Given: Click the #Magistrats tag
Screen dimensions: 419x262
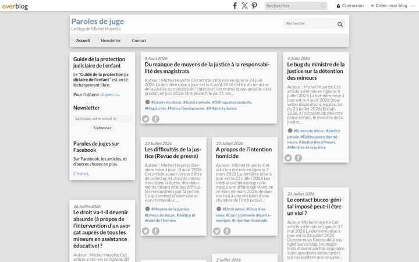Looking at the screenshot, I should [x=155, y=108].
